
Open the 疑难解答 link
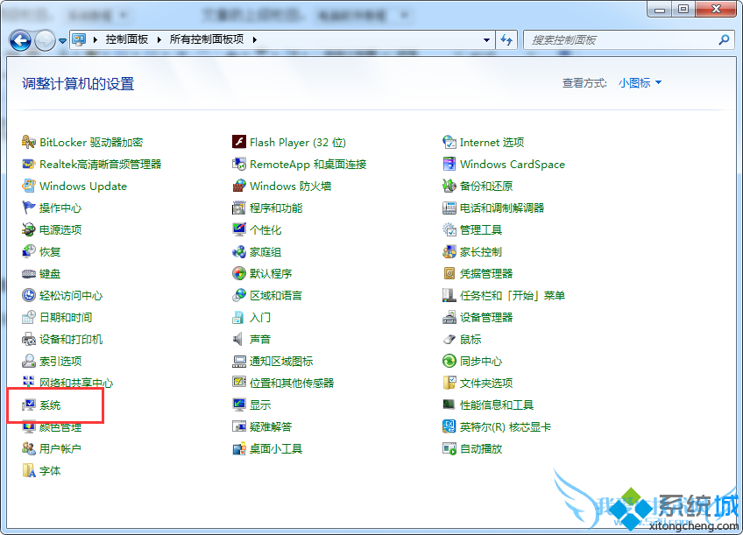271,426
